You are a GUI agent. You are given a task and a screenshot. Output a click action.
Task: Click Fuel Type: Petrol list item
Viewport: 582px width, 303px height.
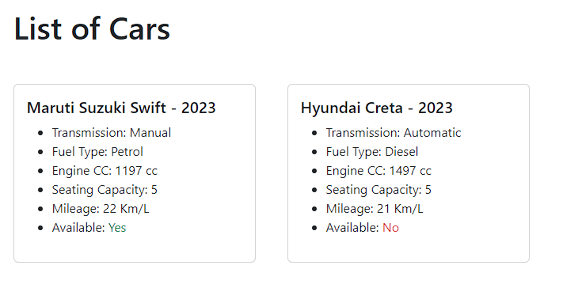tap(97, 152)
